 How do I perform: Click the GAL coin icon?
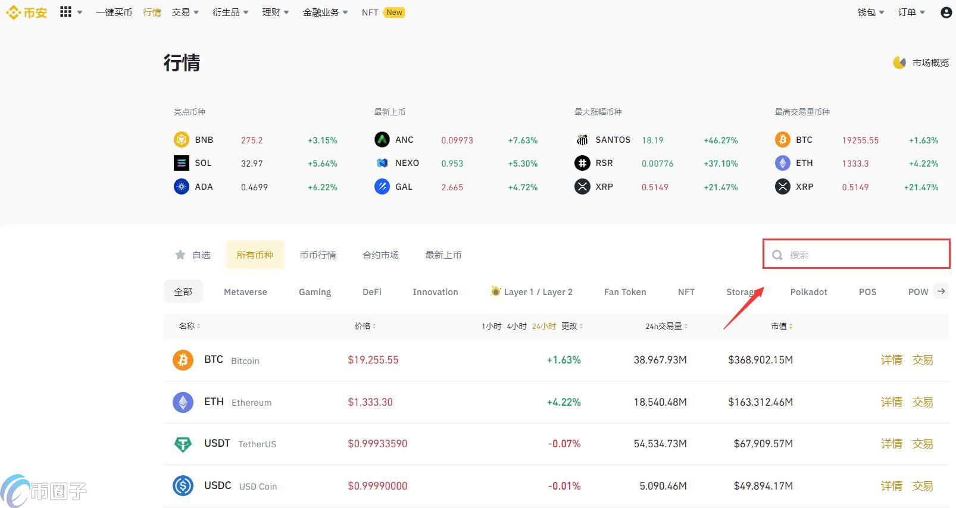[382, 187]
